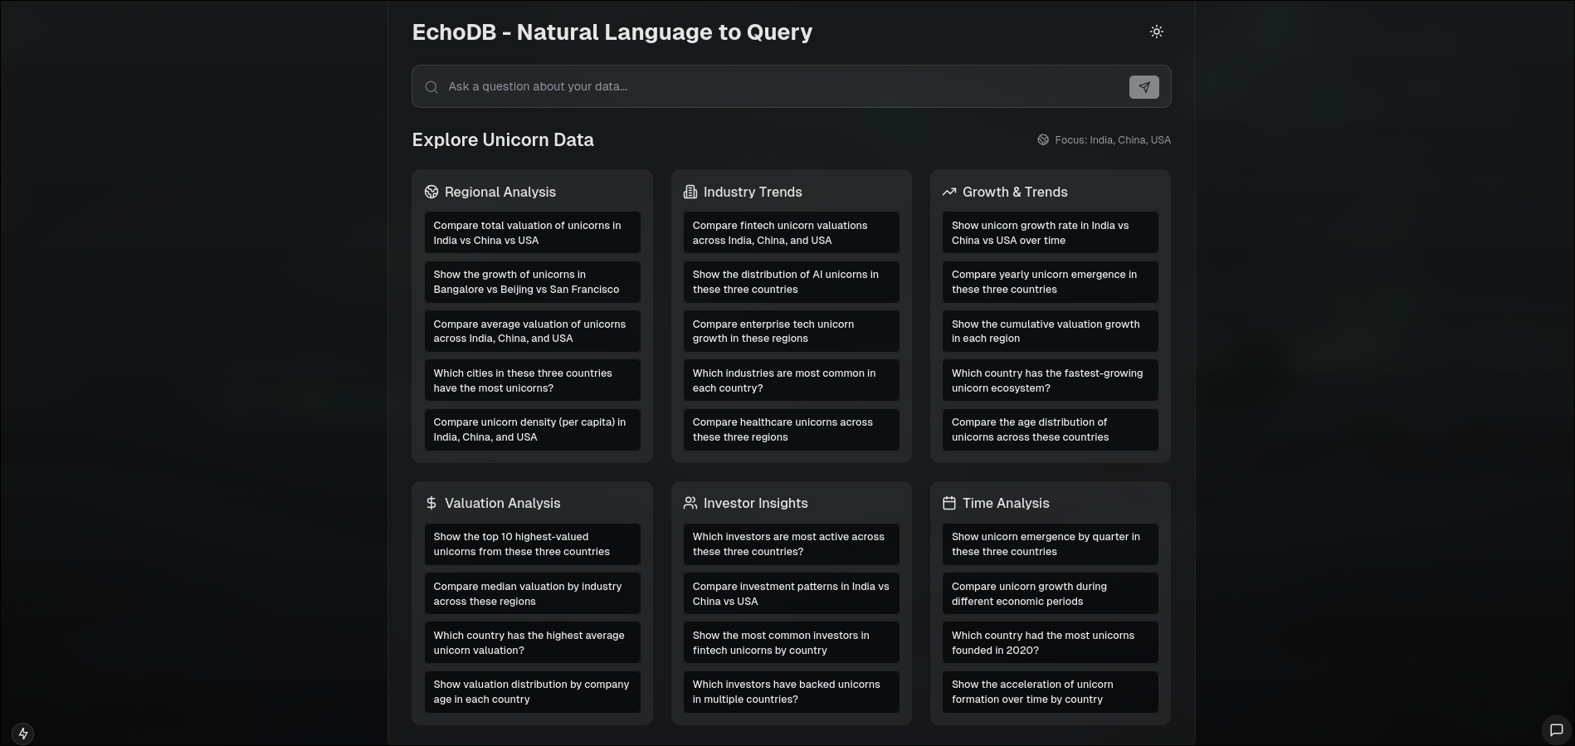Select 'Bangalore vs Beijing vs San Francisco' query

click(x=532, y=282)
